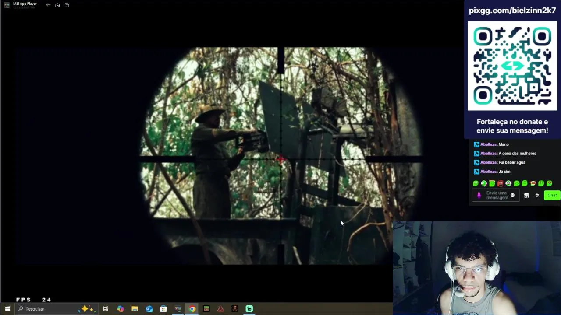Click the Pesquisar taskbar search box
This screenshot has width=561, height=315.
pos(56,309)
